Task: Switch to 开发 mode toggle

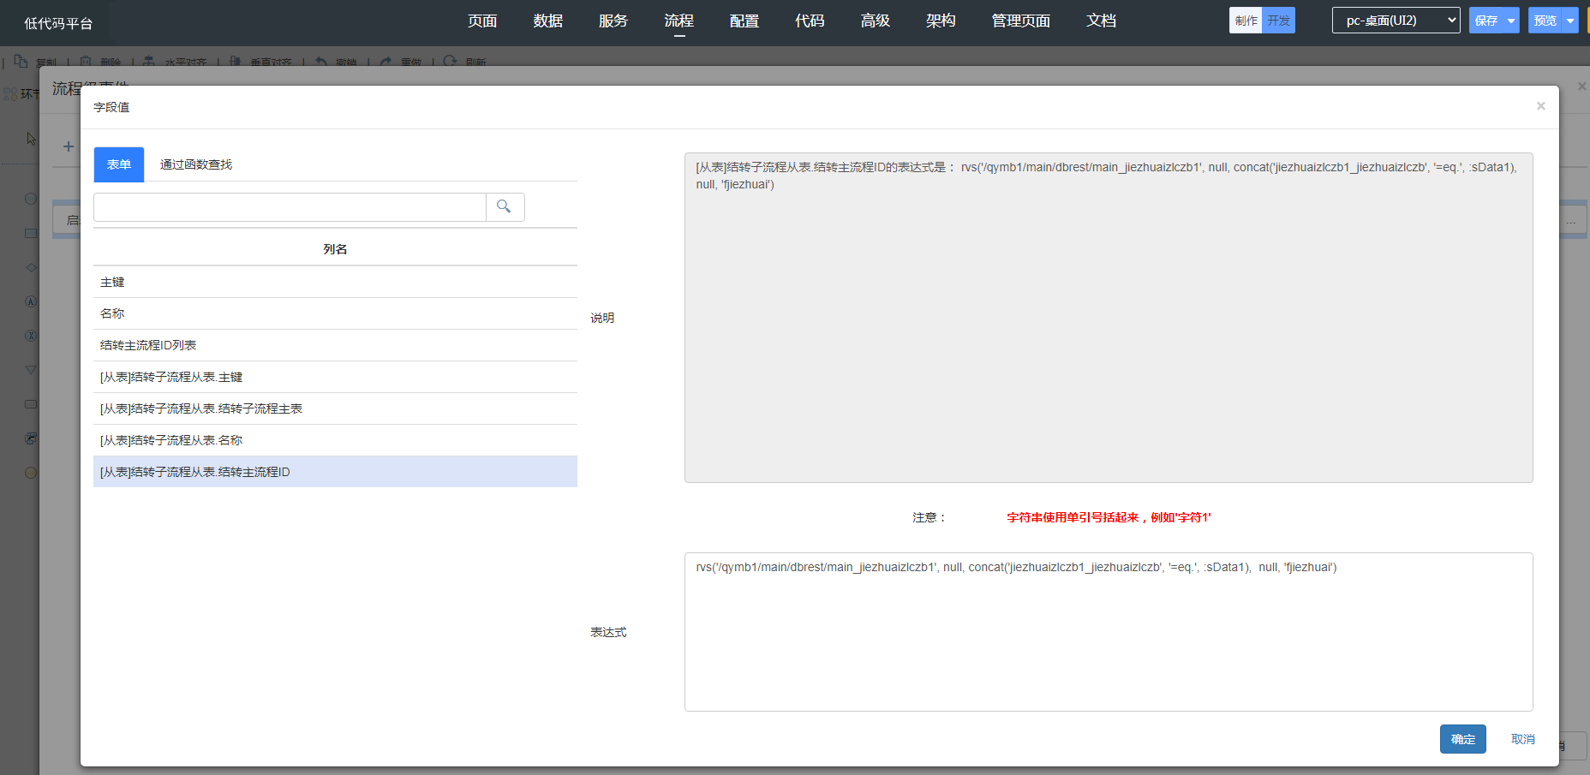Action: [1278, 21]
